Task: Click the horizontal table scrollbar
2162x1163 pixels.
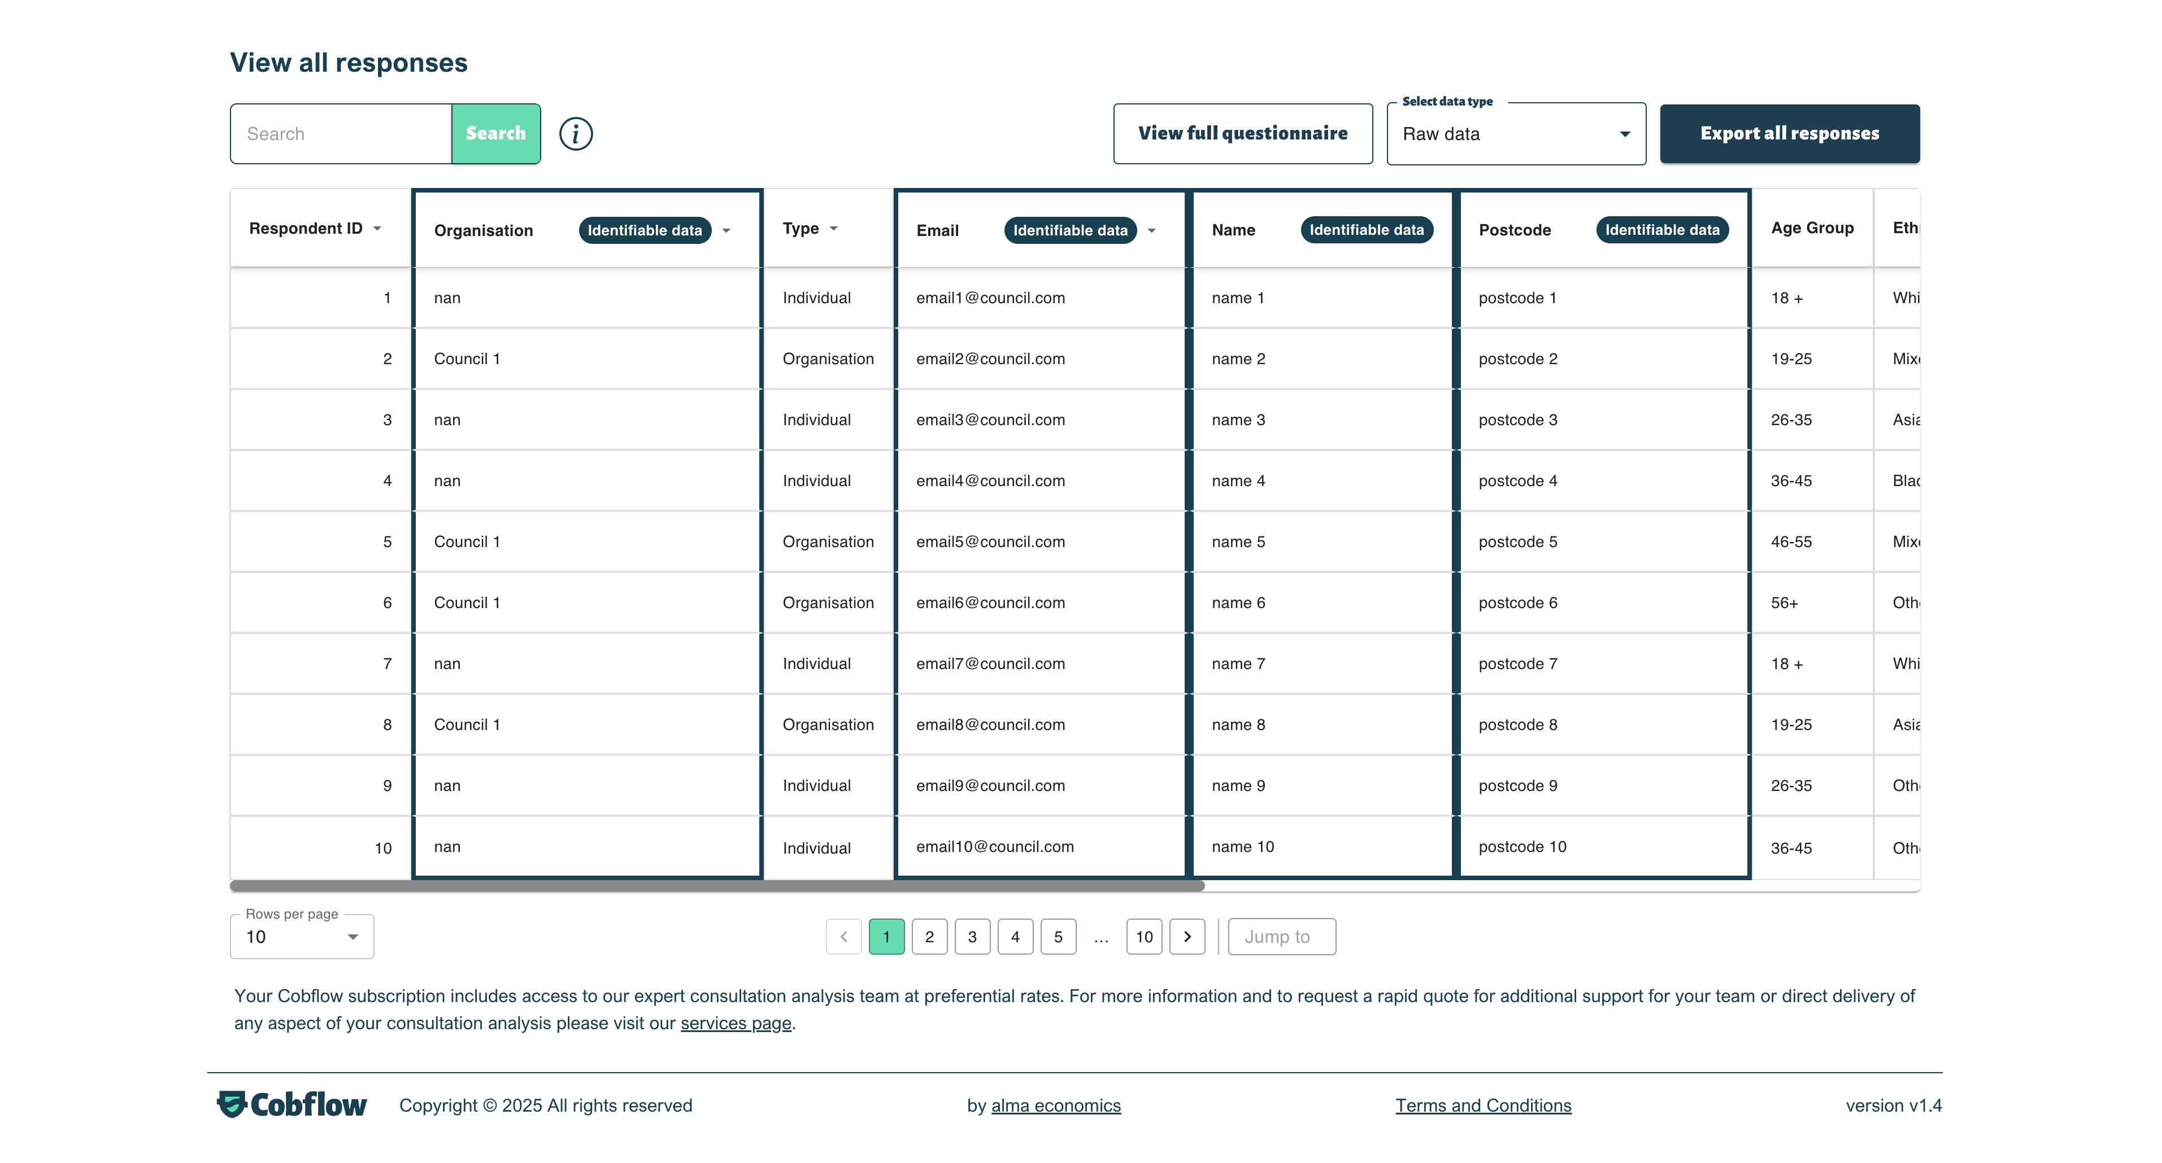Action: tap(717, 885)
